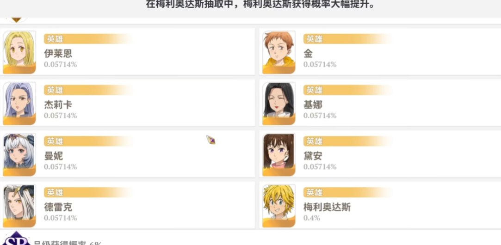
Task: Click the 德雷克 name text
Action: 58,208
